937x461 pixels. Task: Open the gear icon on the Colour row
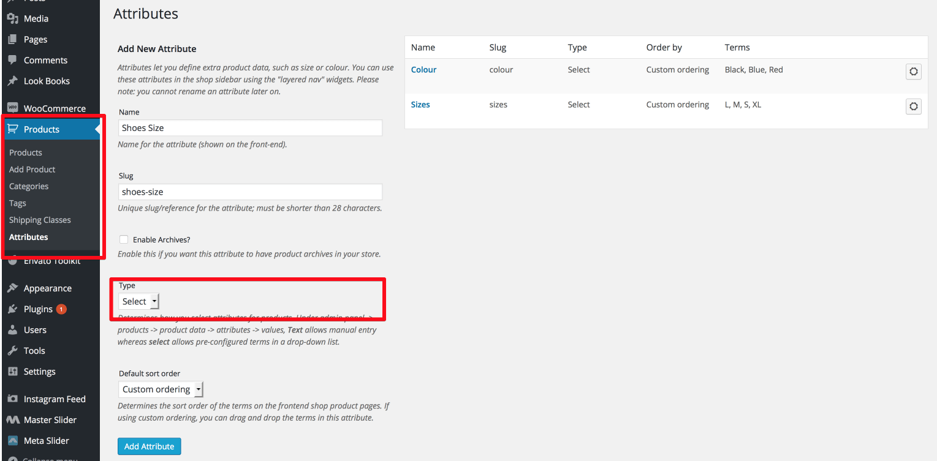pyautogui.click(x=913, y=71)
